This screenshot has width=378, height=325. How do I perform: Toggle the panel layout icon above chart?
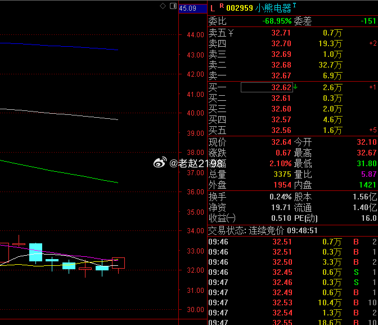point(173,6)
